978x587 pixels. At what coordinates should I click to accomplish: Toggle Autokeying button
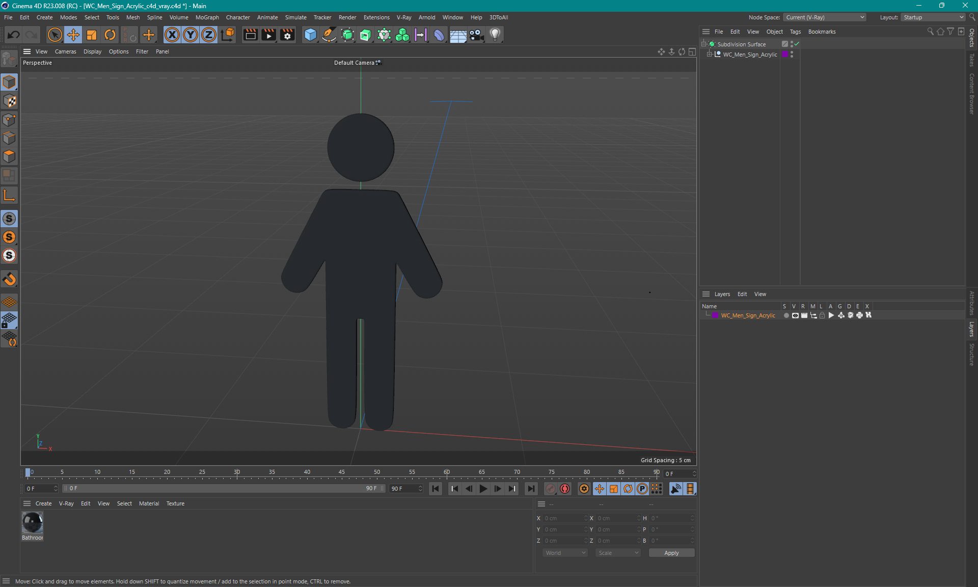click(565, 489)
